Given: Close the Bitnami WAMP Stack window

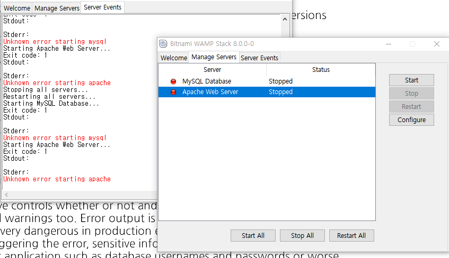Looking at the screenshot, I should [436, 44].
